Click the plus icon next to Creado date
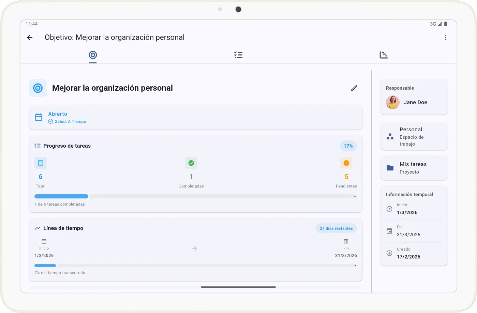 (389, 253)
